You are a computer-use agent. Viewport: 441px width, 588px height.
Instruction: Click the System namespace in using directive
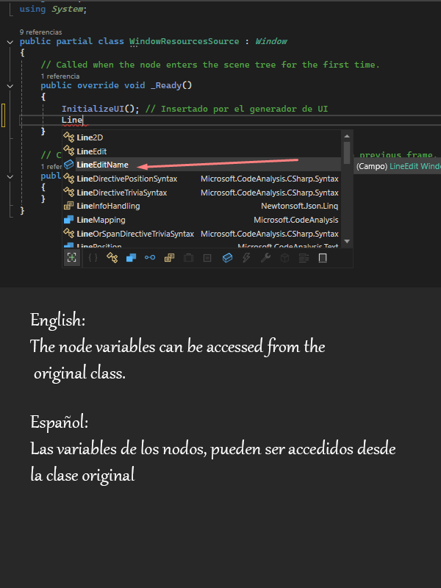(67, 9)
